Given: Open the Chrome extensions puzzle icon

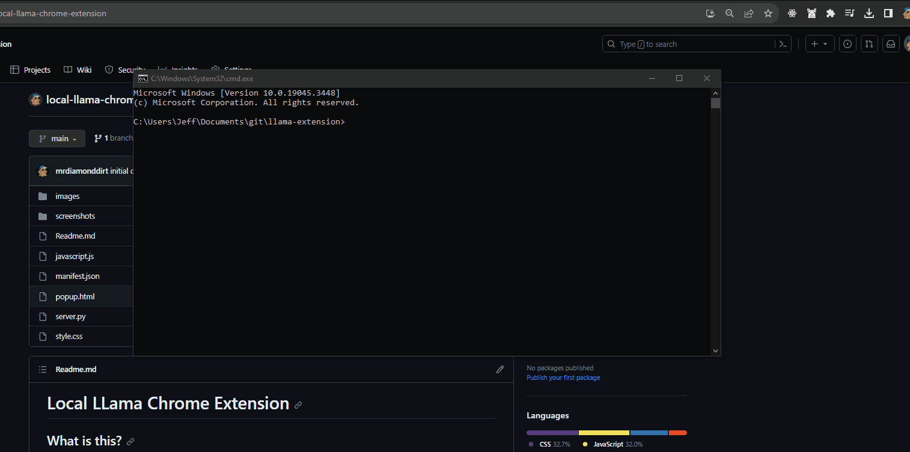Looking at the screenshot, I should point(831,13).
